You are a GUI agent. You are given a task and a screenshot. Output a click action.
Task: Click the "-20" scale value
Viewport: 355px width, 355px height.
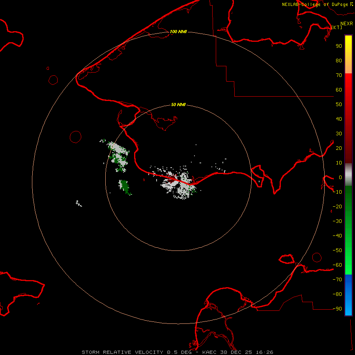pos(337,207)
